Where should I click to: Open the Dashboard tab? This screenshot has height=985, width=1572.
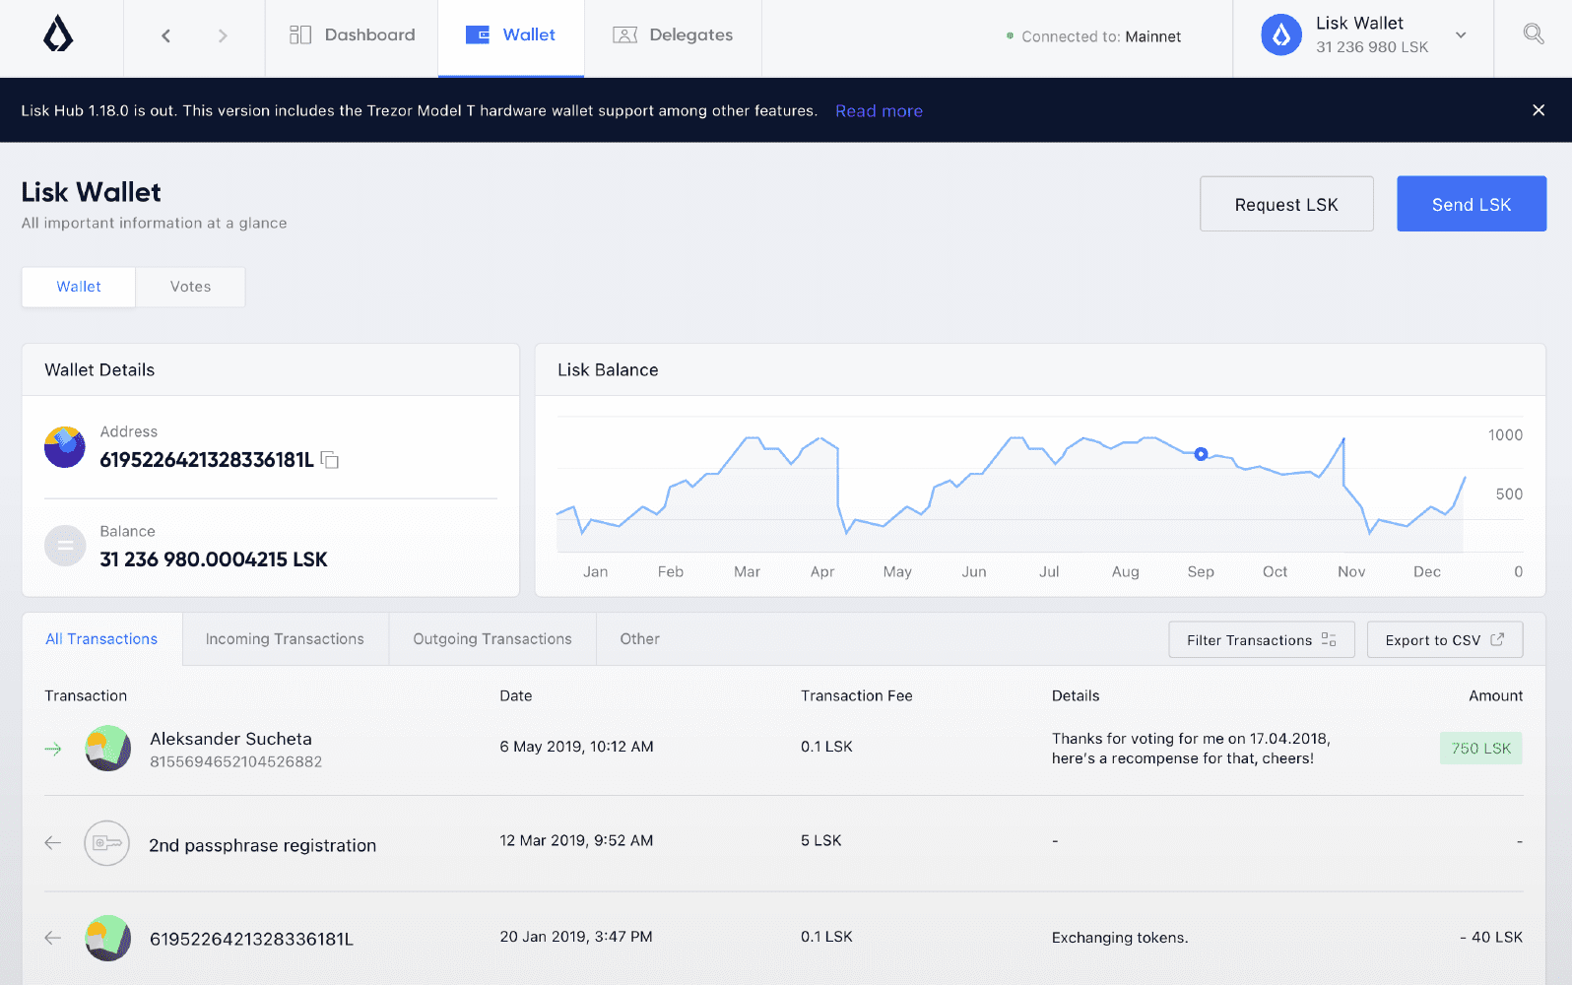(352, 35)
